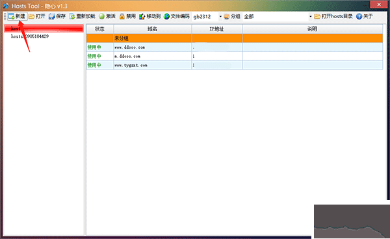The width and height of the screenshot is (390, 239).
Task: Disable the entry with 禁用 button
Action: (x=127, y=16)
